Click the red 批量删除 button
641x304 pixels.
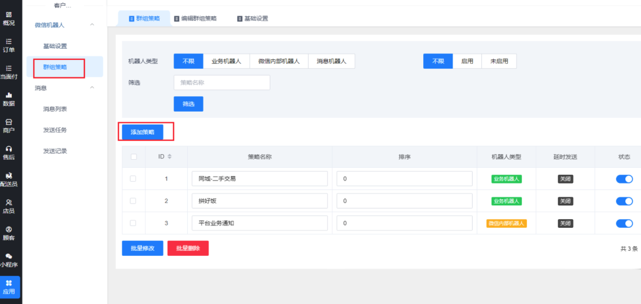point(188,248)
